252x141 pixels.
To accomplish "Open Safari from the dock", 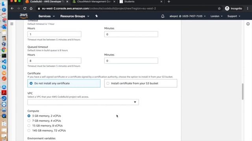I will pyautogui.click(x=4, y=10).
